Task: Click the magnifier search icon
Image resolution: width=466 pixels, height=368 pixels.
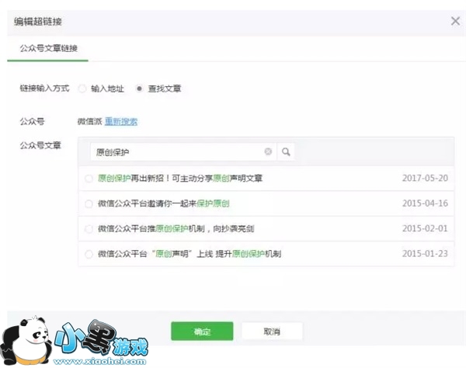Action: click(x=286, y=152)
